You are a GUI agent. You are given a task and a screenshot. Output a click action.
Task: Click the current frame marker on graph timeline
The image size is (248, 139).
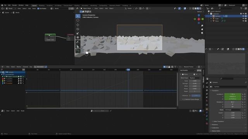[x=128, y=69]
